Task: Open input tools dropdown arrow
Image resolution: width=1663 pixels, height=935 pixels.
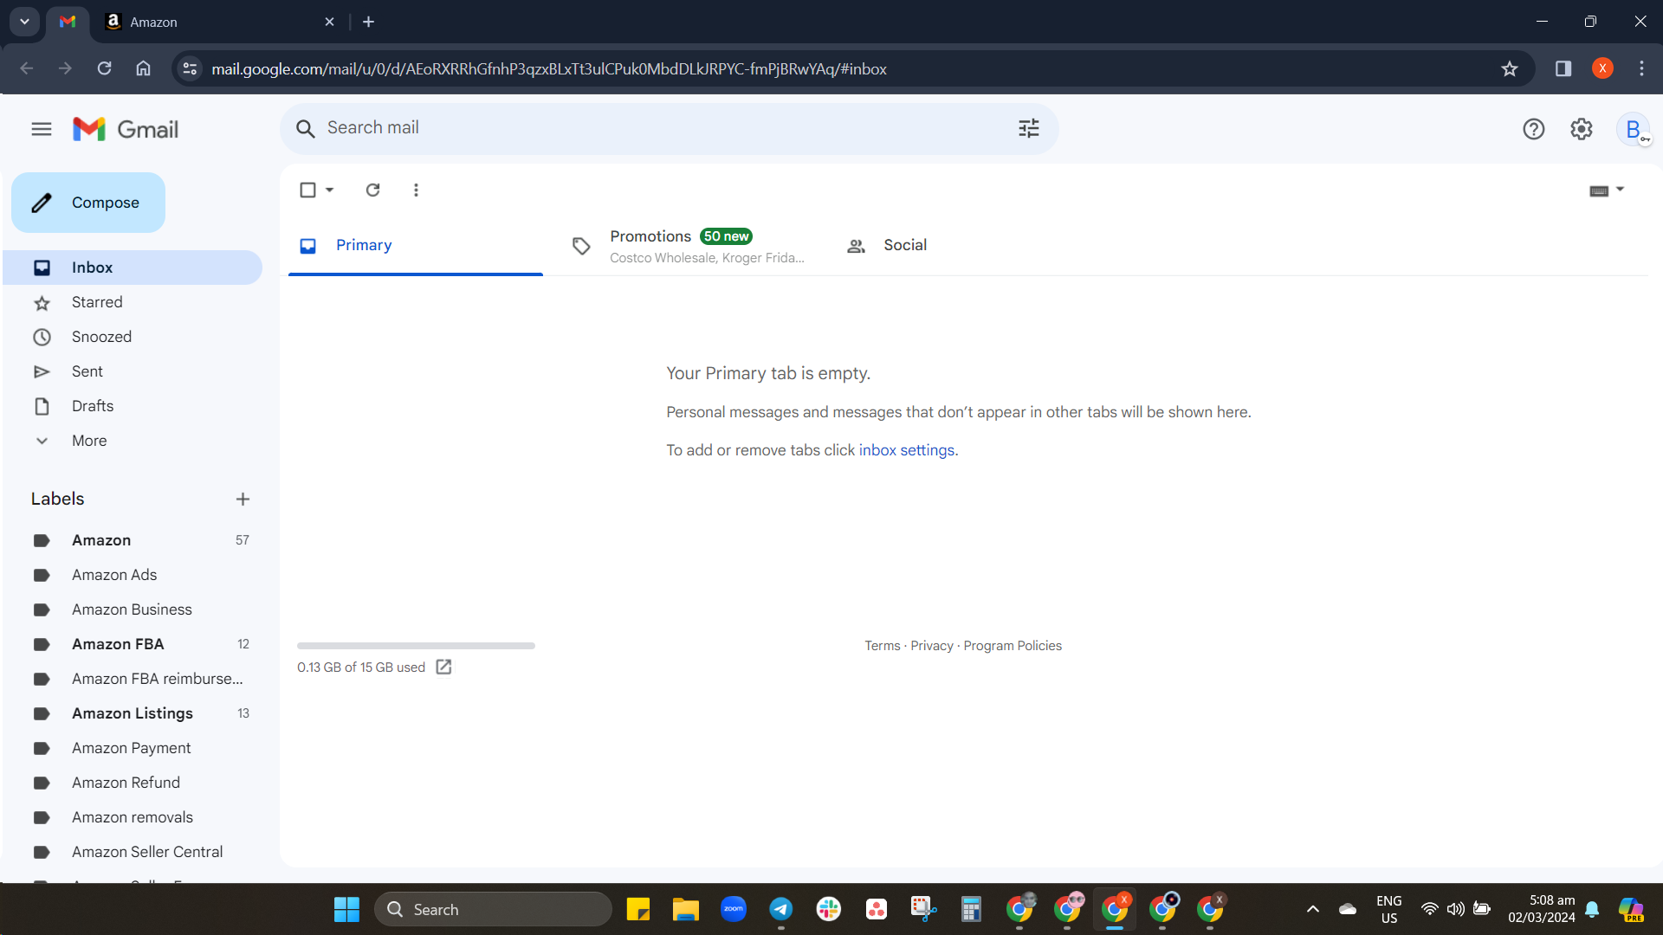Action: pos(1620,189)
